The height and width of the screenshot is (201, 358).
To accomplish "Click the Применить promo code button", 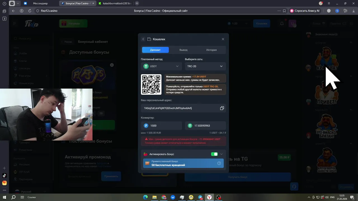I will tap(111, 176).
